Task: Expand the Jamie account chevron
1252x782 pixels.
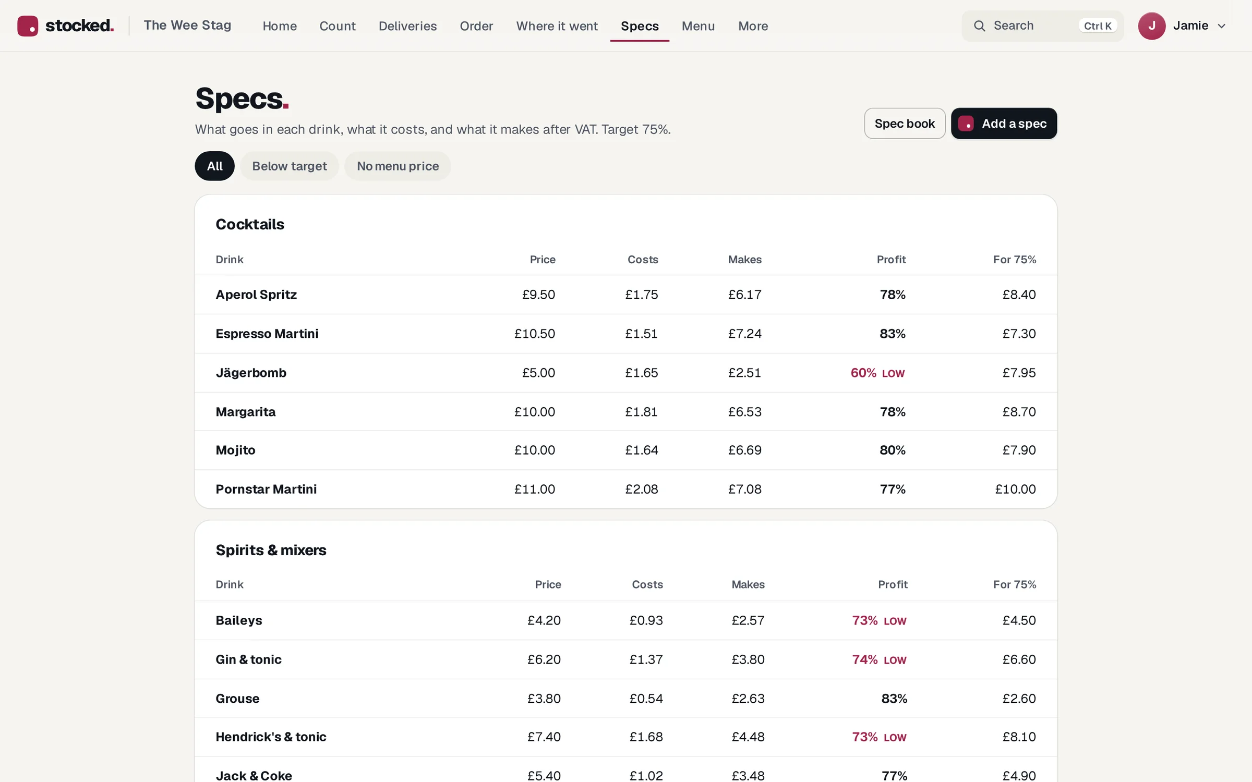Action: tap(1221, 26)
